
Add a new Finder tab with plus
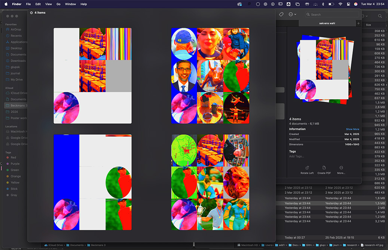[358, 23]
